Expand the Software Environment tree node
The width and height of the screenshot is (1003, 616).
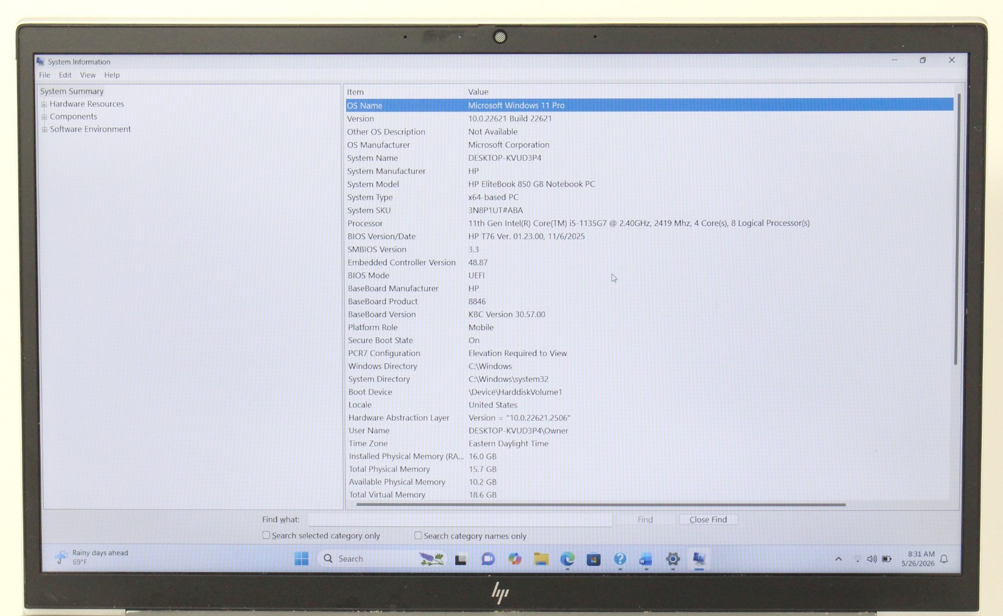pyautogui.click(x=45, y=130)
